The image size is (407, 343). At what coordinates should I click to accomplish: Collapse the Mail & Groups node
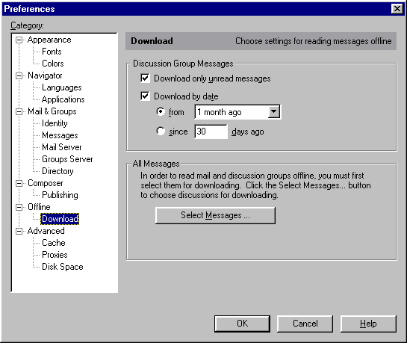click(19, 111)
